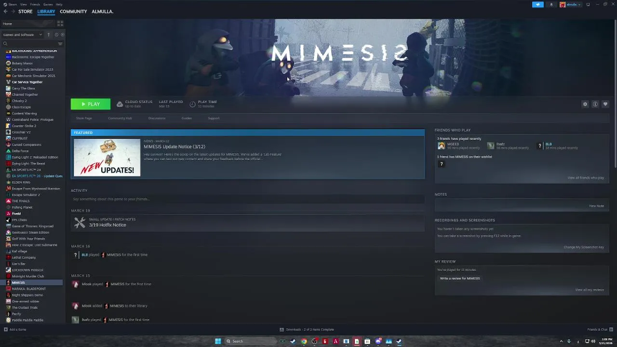The image size is (617, 347).
Task: Open the account name dropdown
Action: pyautogui.click(x=573, y=4)
